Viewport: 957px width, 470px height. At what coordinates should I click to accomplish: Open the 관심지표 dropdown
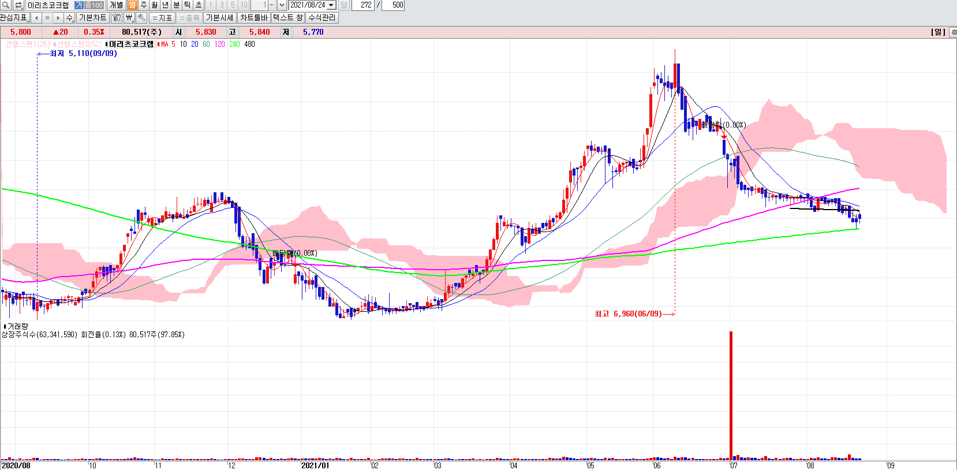[14, 18]
